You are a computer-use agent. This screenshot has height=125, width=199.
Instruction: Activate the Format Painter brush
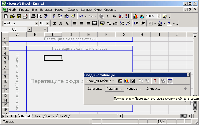(x=73, y=16)
